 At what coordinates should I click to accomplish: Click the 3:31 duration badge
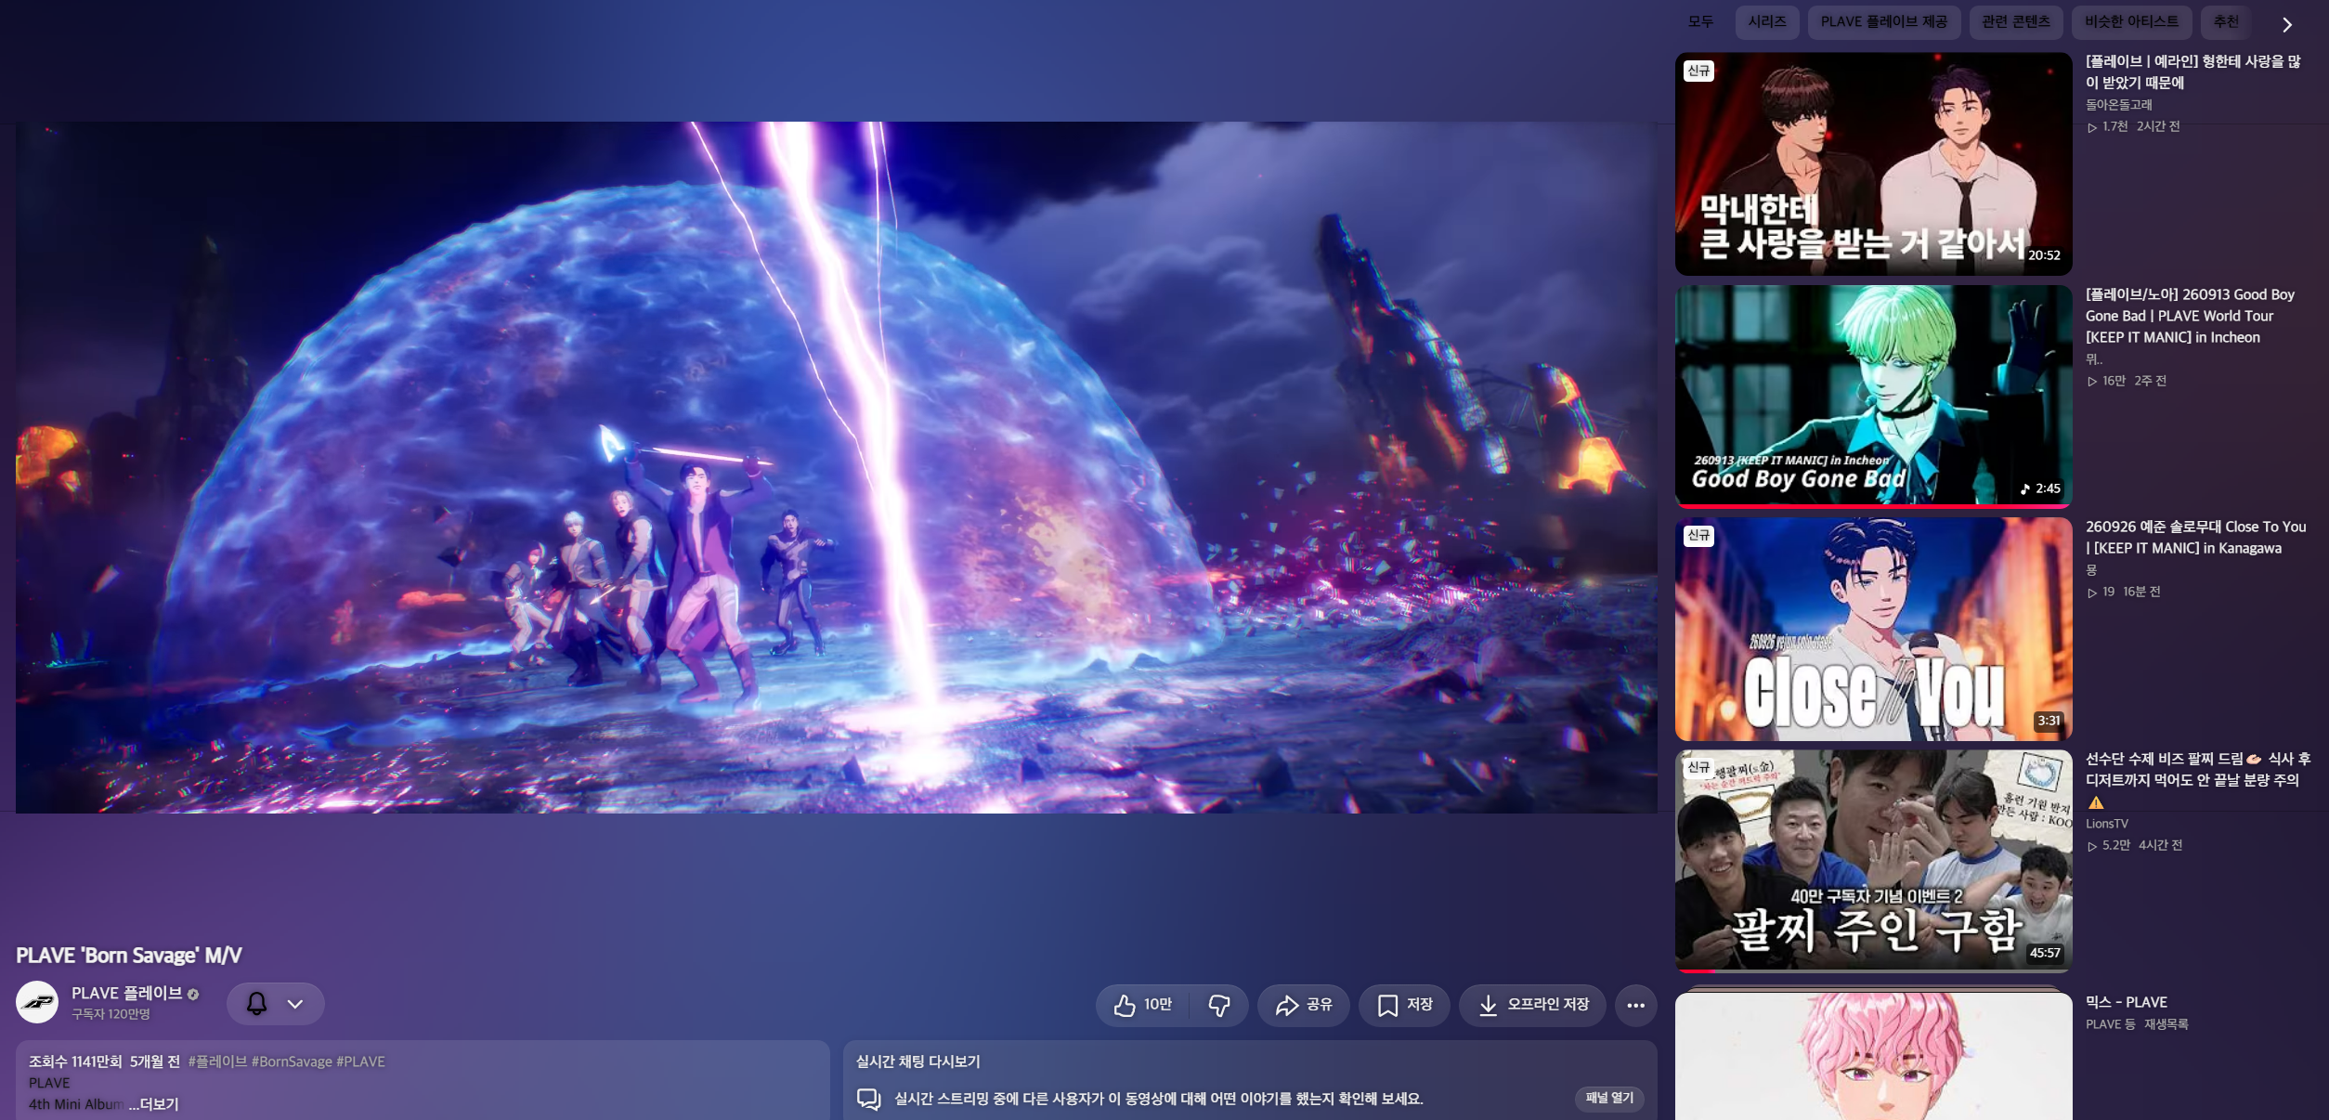click(2049, 721)
